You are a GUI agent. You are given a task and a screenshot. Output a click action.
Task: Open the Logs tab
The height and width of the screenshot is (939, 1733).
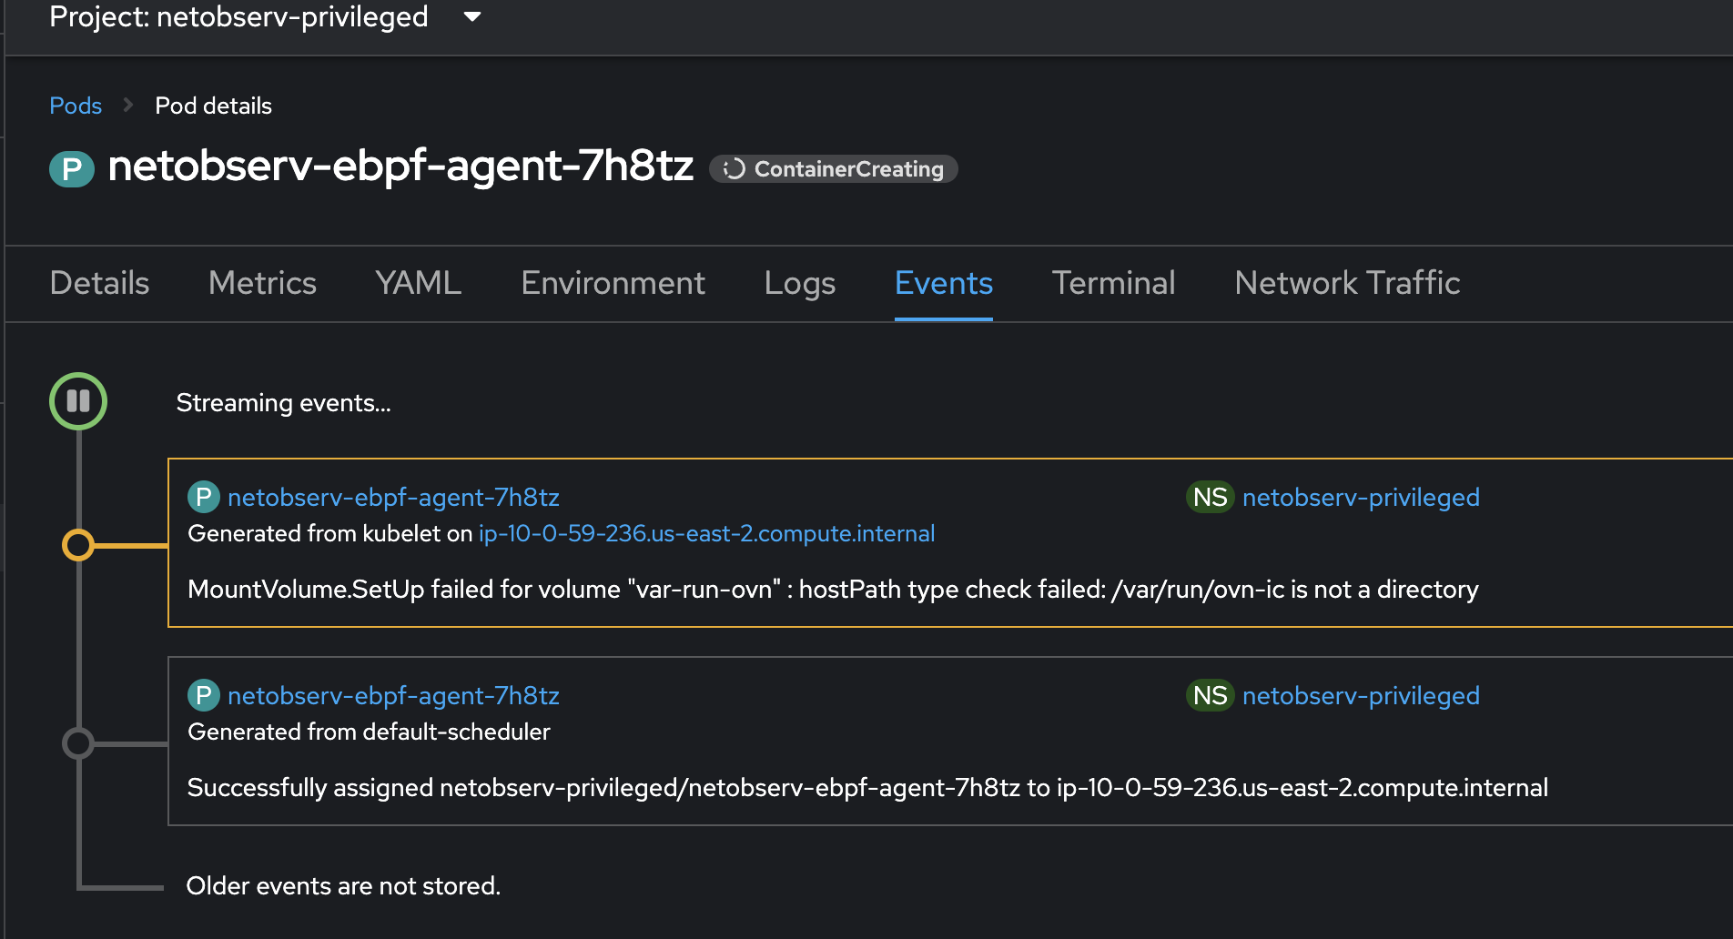799,283
